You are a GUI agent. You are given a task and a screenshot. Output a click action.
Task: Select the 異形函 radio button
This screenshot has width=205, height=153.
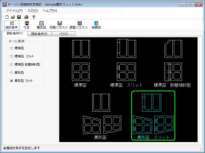click(x=11, y=73)
